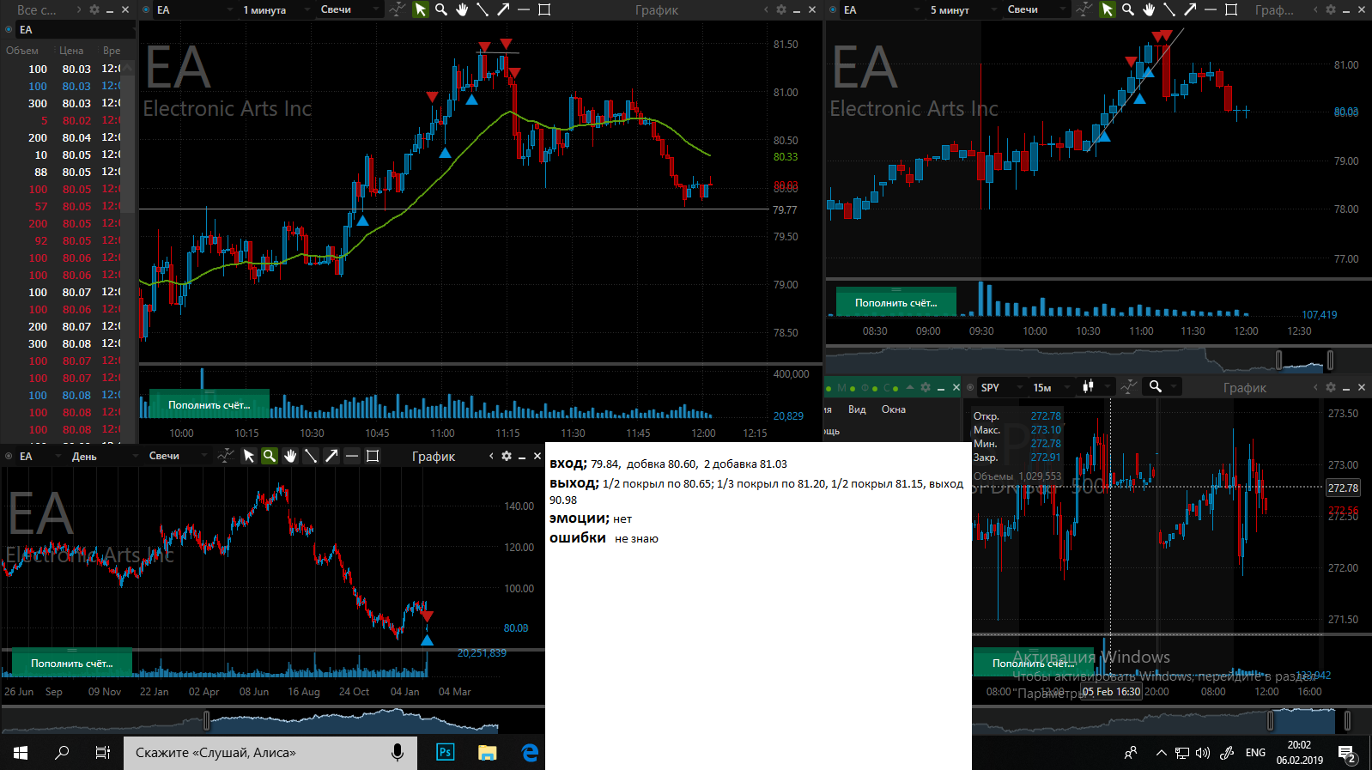Toggle link circle next to EA in daily chart
The width and height of the screenshot is (1372, 770).
coord(9,456)
